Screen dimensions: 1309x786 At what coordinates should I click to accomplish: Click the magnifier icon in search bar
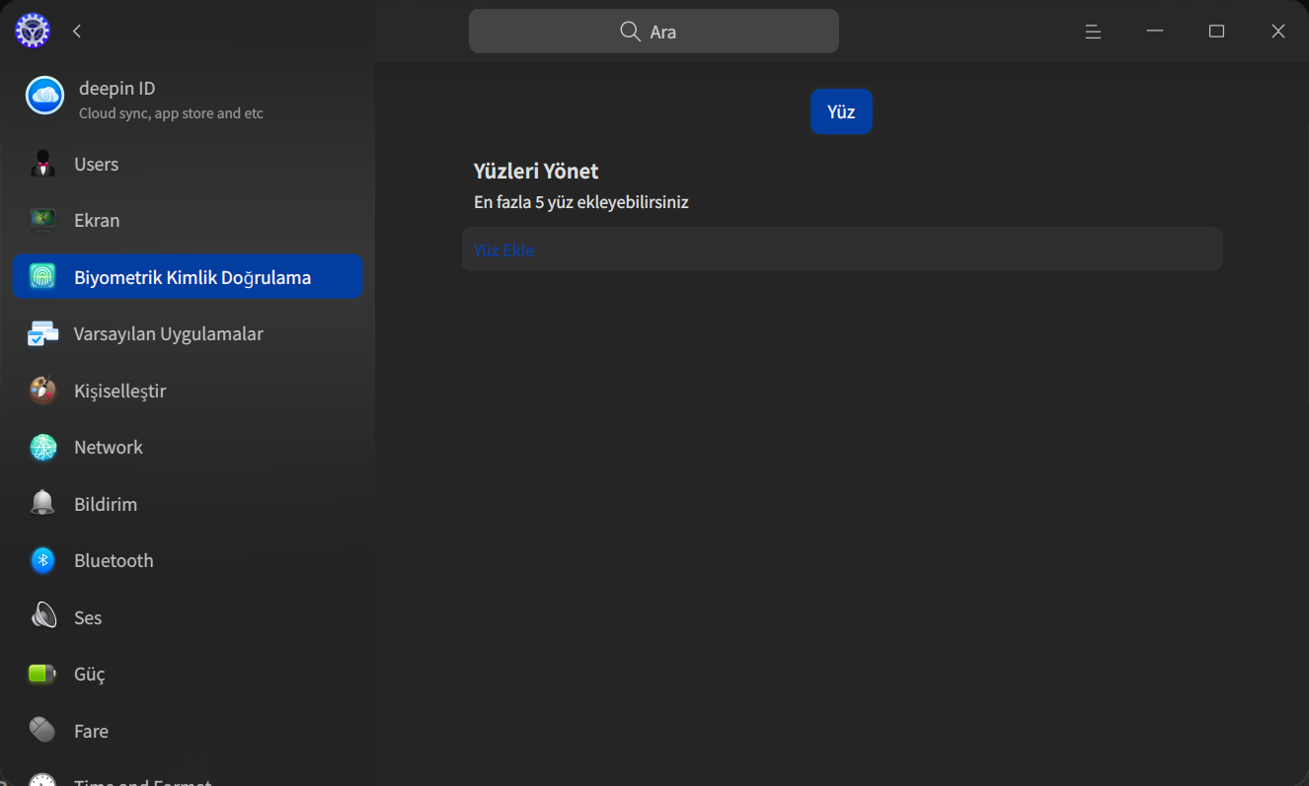click(630, 32)
